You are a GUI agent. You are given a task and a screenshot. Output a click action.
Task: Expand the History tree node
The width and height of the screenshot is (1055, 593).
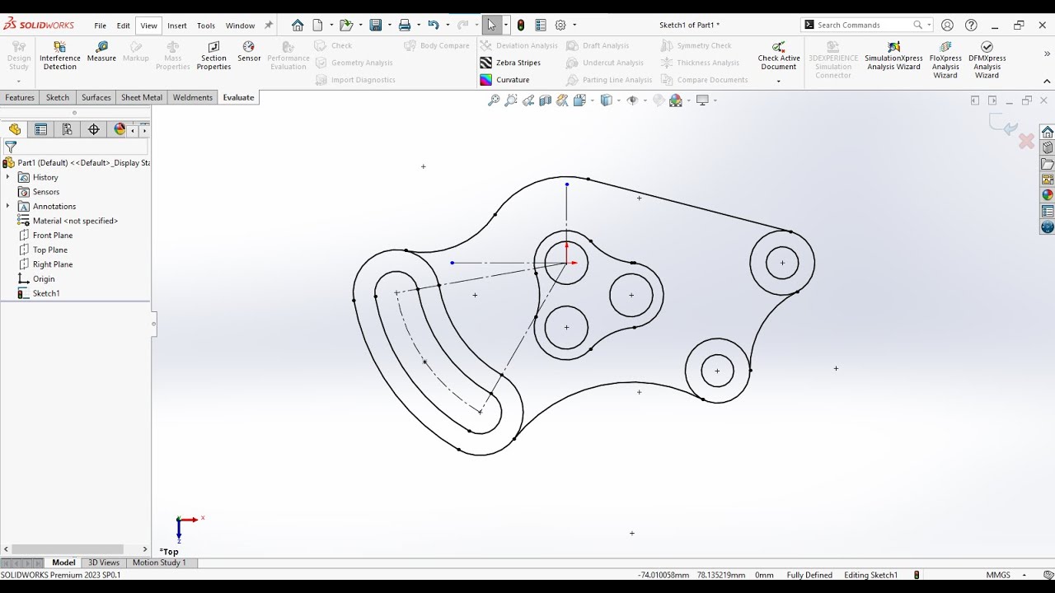8,177
